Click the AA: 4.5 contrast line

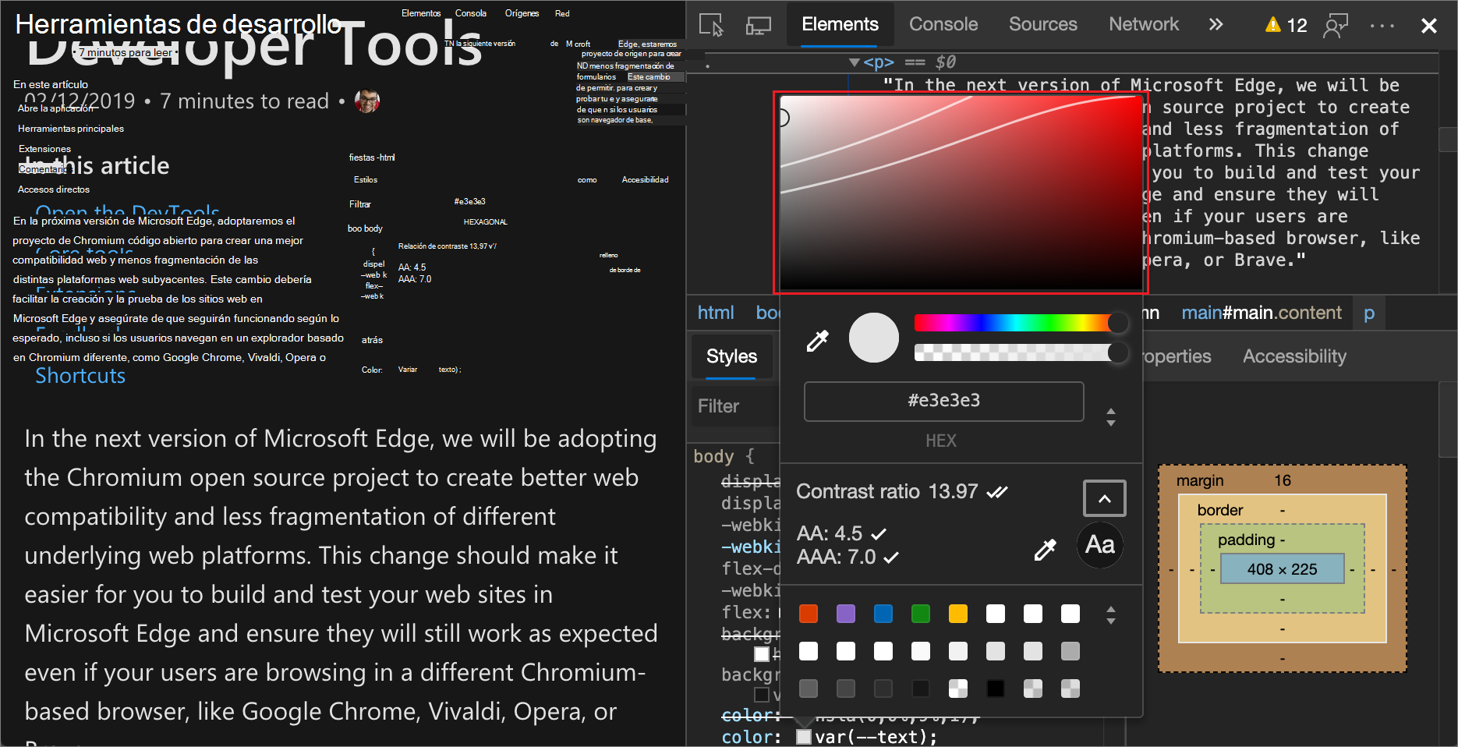point(830,533)
